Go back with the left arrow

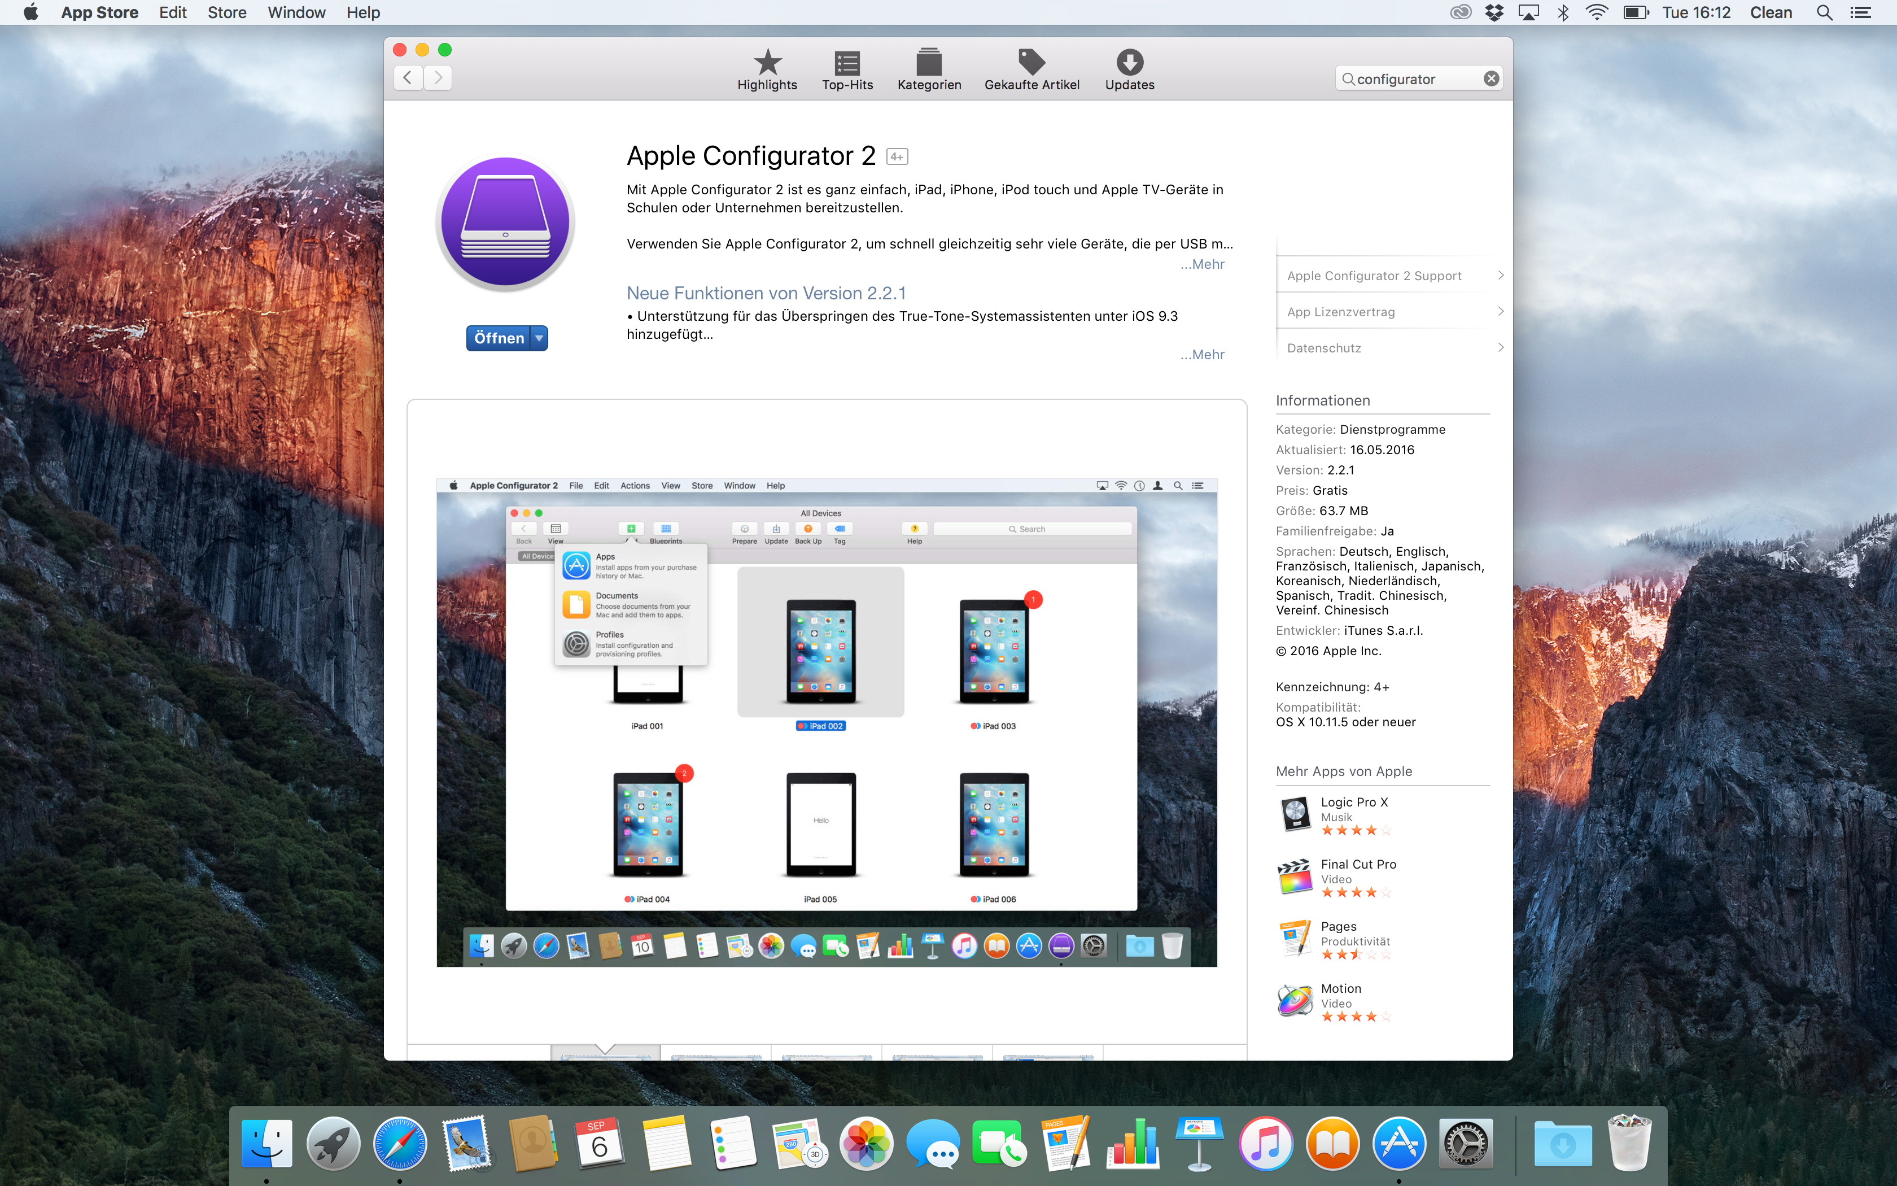408,78
